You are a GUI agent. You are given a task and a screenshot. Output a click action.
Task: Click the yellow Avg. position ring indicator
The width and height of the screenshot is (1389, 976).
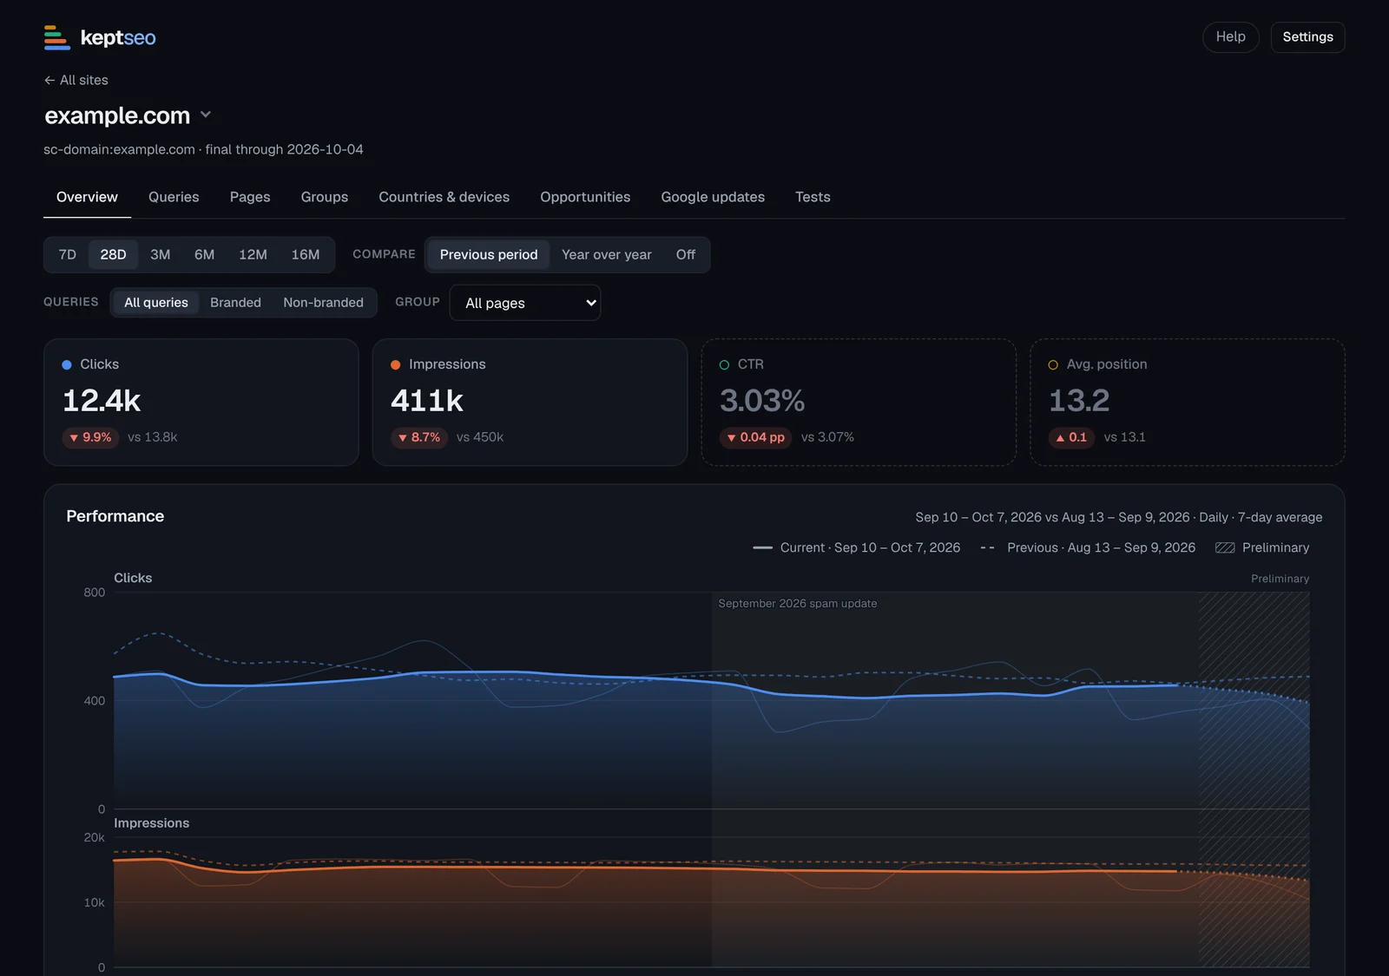[1053, 364]
